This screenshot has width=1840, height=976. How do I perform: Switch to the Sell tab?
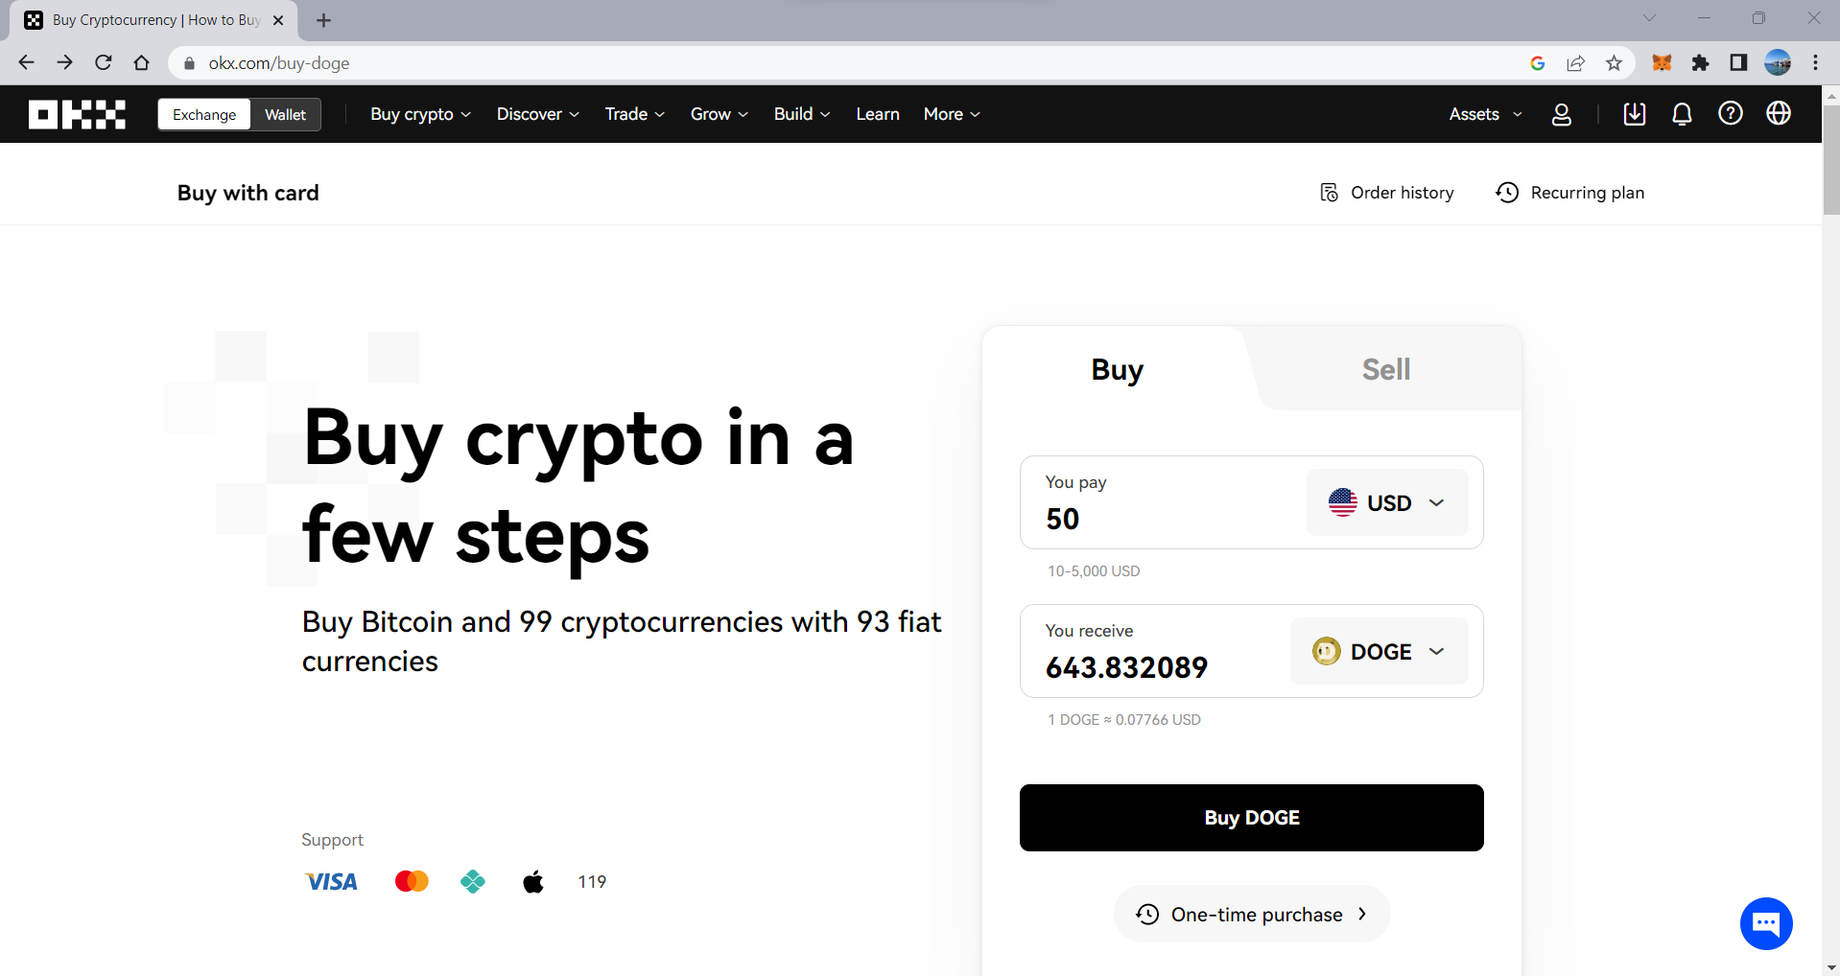(x=1385, y=369)
